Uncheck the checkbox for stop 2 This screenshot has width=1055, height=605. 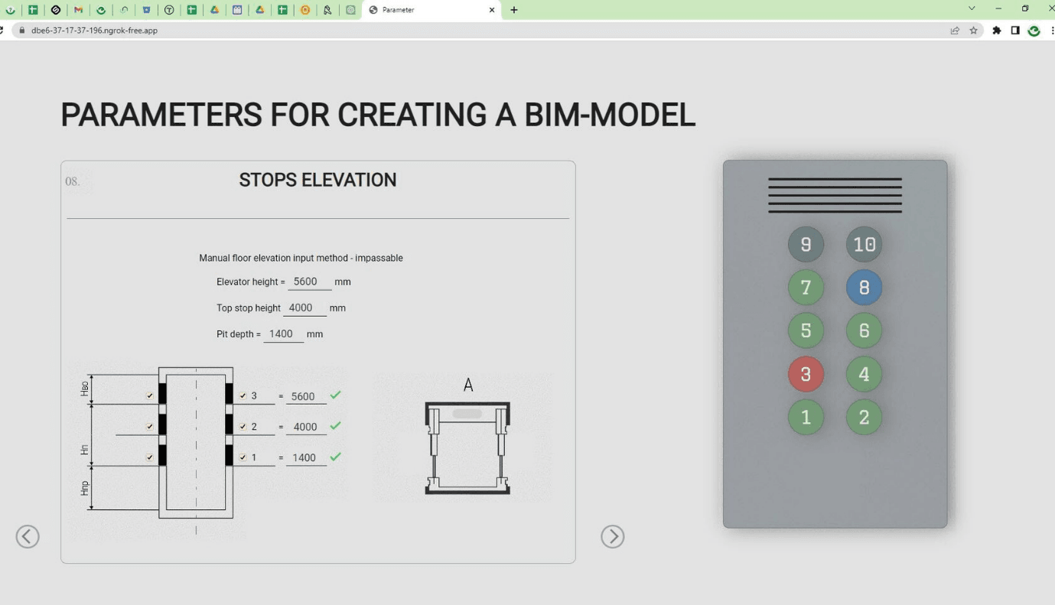click(243, 427)
